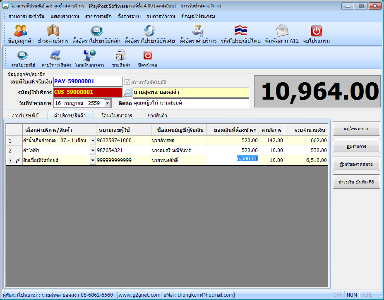Click the red จบโปรแกรม exit icon
The width and height of the screenshot is (384, 300).
pyautogui.click(x=316, y=32)
